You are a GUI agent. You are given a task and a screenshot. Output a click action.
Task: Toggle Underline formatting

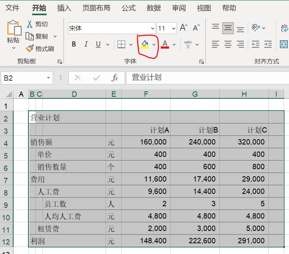coord(98,44)
